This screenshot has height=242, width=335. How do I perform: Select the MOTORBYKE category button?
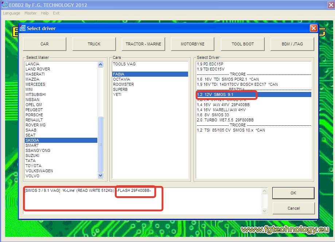click(192, 44)
